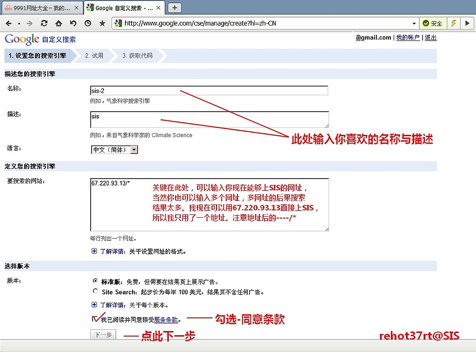This screenshot has width=476, height=352.
Task: Select step 1 设置您的搜索引擎
Action: pyautogui.click(x=37, y=56)
